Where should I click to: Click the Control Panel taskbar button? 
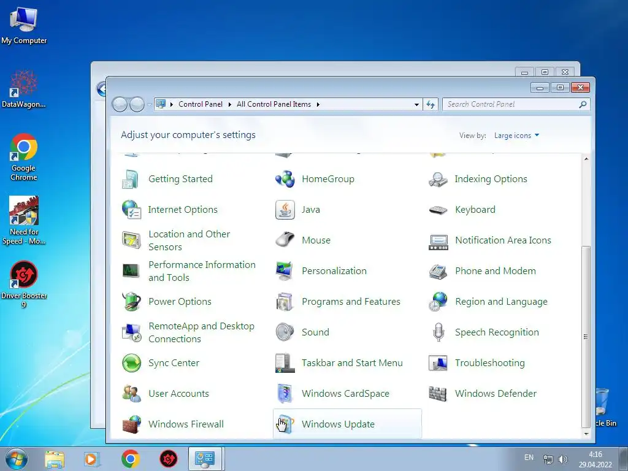coord(205,459)
